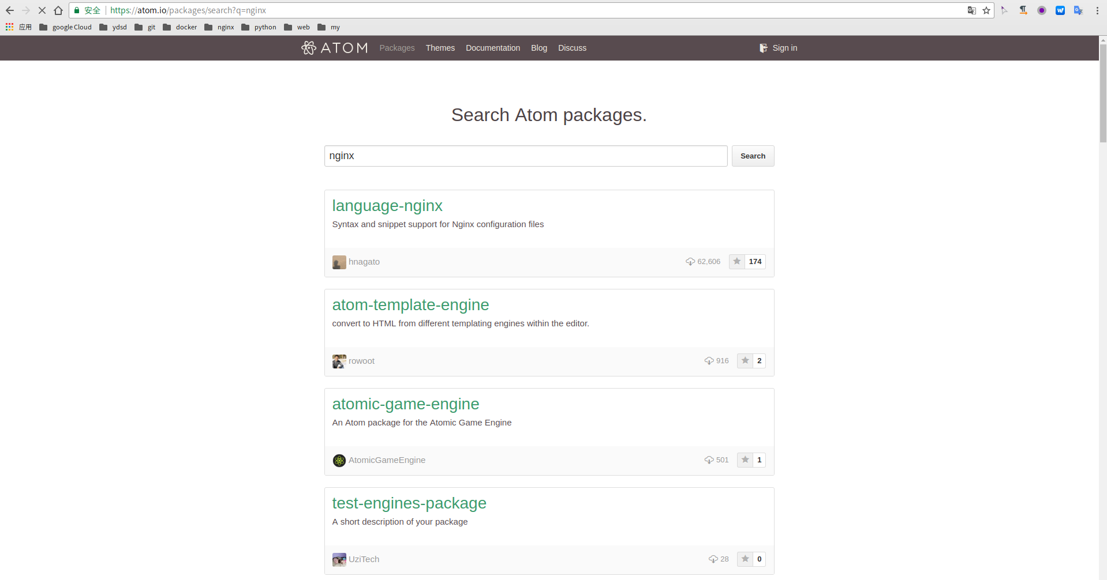The width and height of the screenshot is (1107, 580).
Task: Click star count 2 for atom-template-engine
Action: (x=759, y=361)
